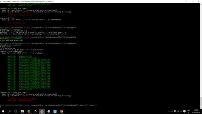Click red untracked 'w7files/caawes.svg' entry
This screenshot has width=202, height=114.
click(x=16, y=23)
